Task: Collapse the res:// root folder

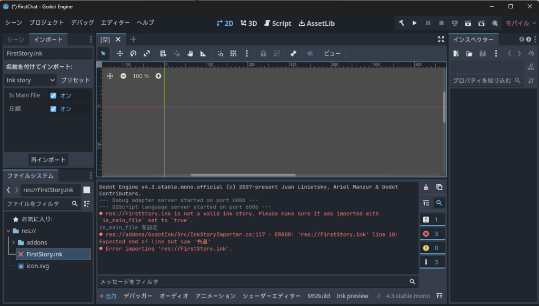Action: (x=8, y=231)
